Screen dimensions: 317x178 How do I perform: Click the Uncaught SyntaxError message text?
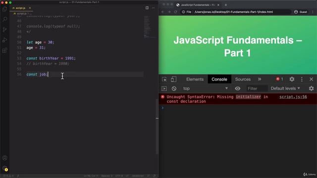[x=217, y=99]
